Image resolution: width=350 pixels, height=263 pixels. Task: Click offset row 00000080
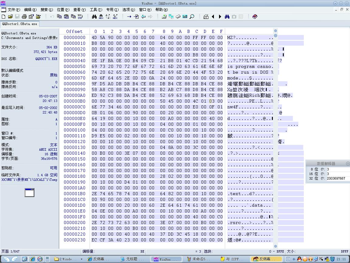tap(74, 84)
